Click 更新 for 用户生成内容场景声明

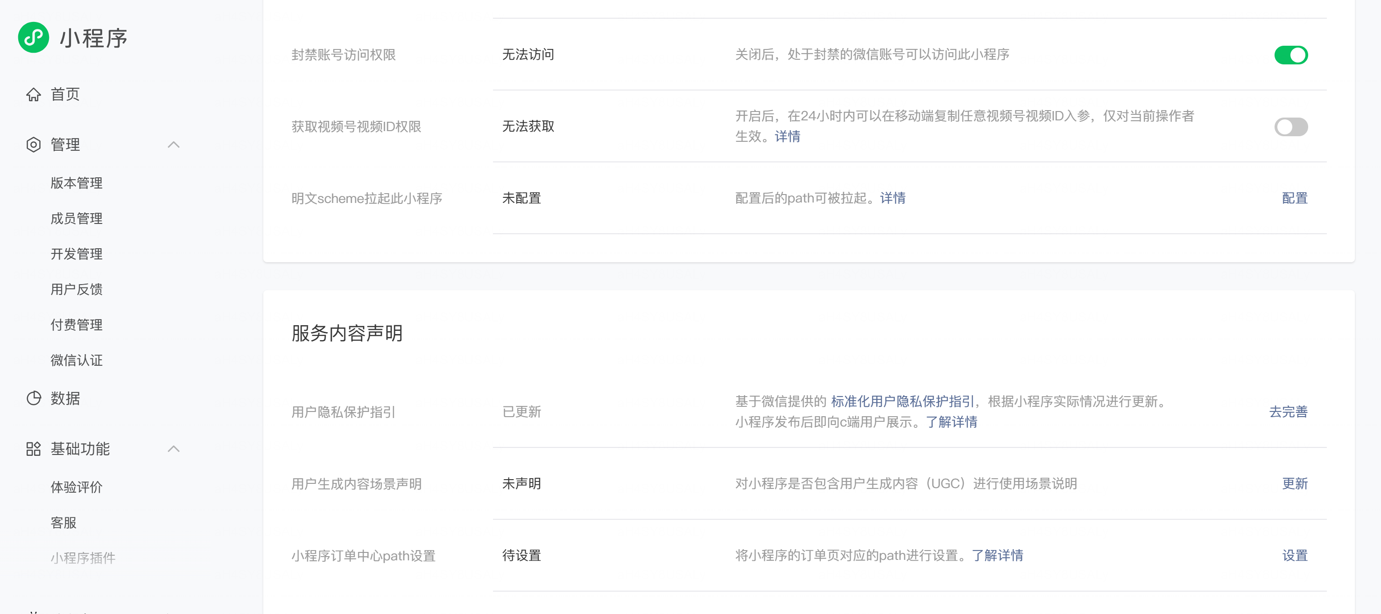click(1294, 483)
